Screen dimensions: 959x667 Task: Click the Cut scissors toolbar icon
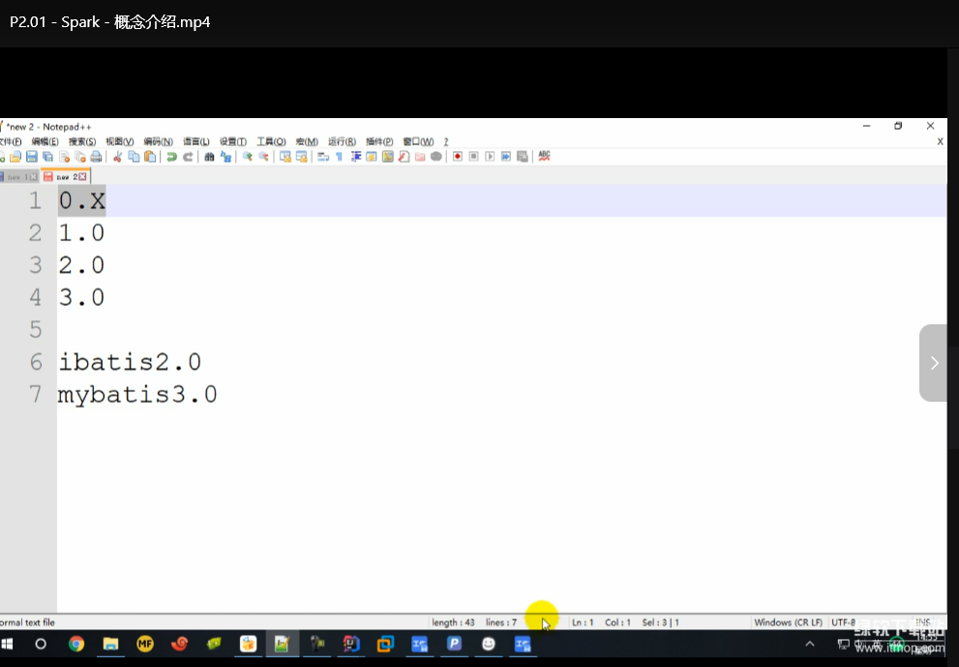coord(118,157)
